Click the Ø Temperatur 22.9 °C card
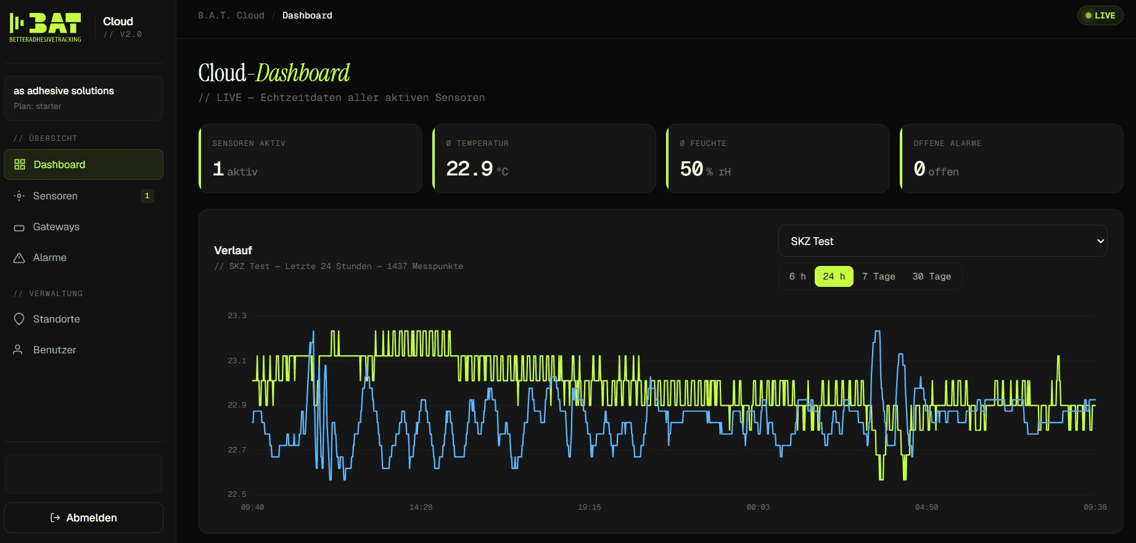This screenshot has width=1136, height=543. coord(544,159)
